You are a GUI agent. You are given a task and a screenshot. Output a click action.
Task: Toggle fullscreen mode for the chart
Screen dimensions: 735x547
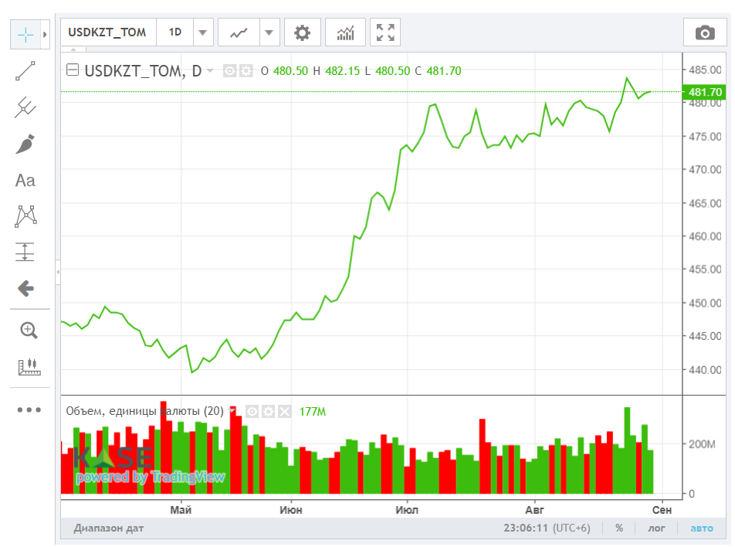pos(385,32)
